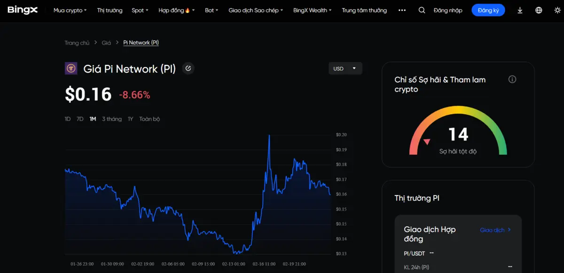Viewport: 564px width, 273px height.
Task: Click the BingX logo
Action: click(x=23, y=10)
